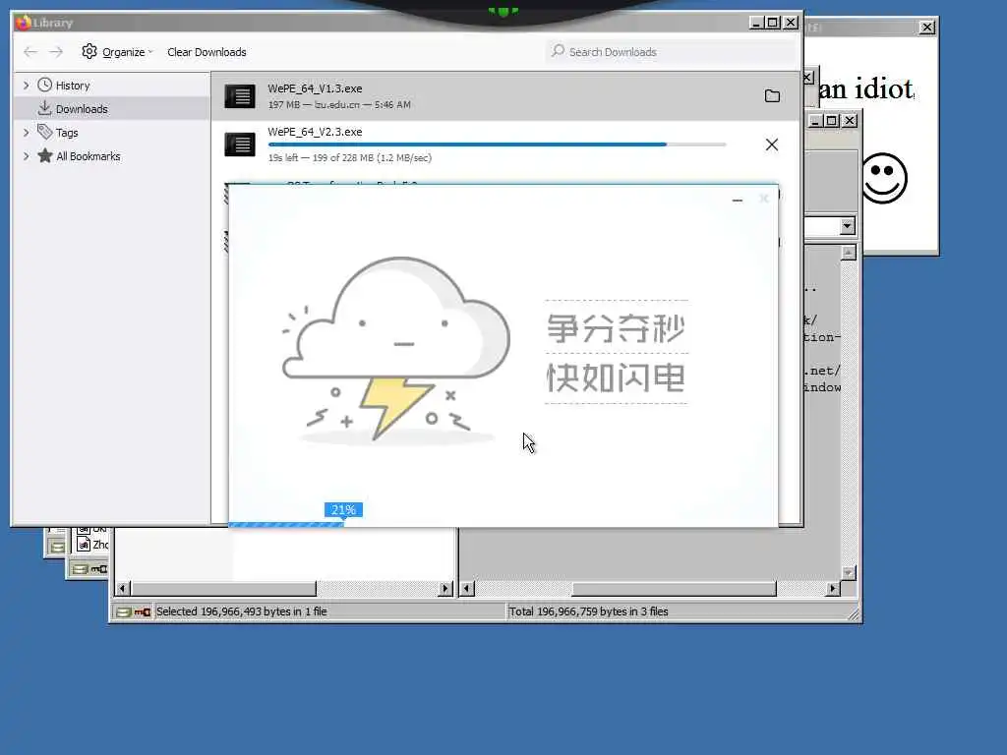Screen dimensions: 1007x755
Task: Click the WePE_64_V2.3.exe download progress bar
Action: [x=497, y=145]
